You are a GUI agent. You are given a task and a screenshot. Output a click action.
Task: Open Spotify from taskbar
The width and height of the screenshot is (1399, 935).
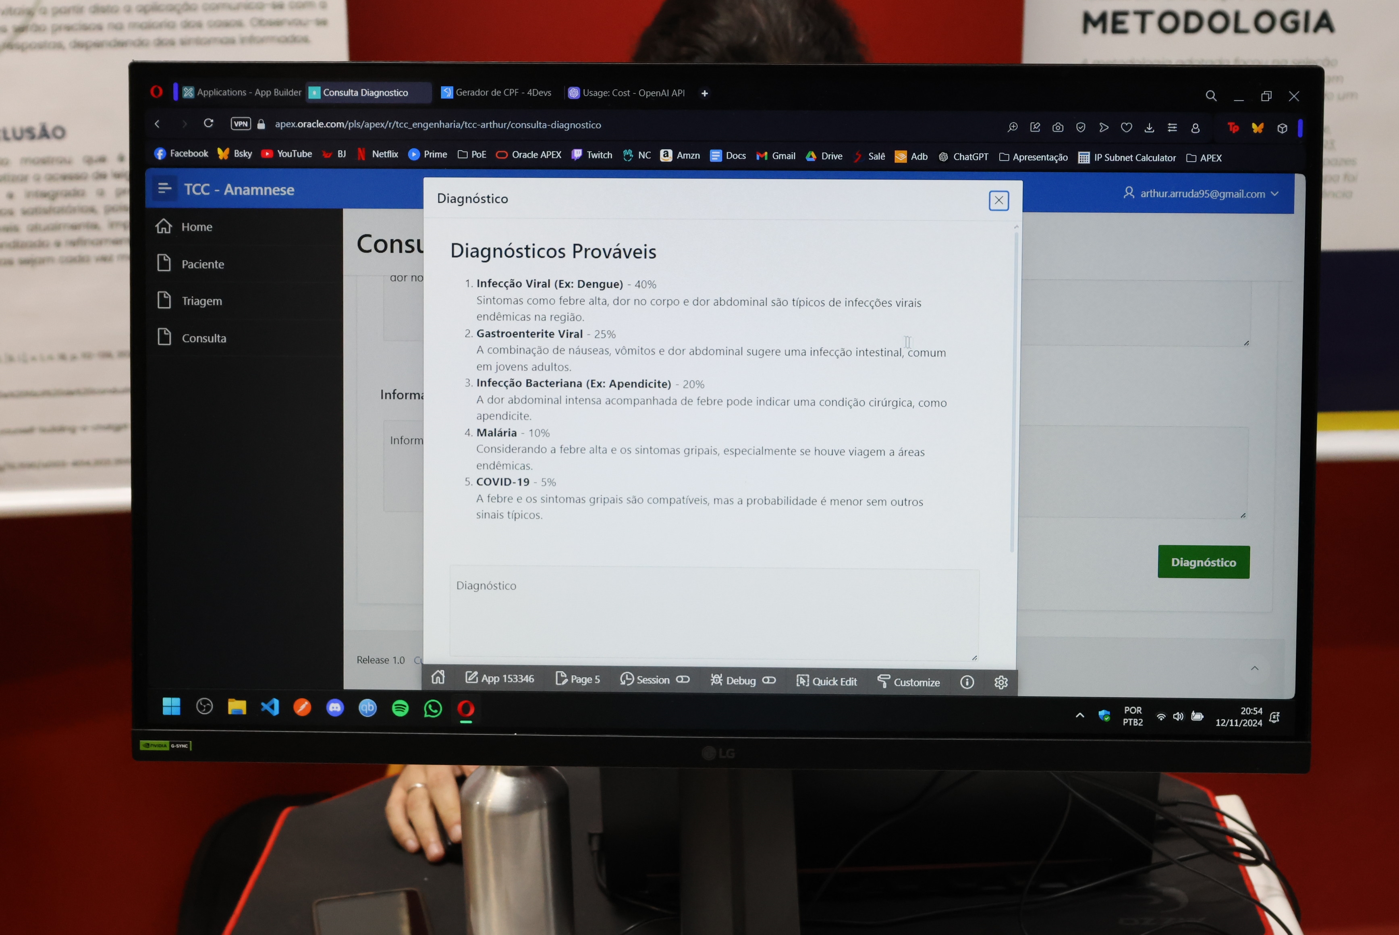tap(400, 709)
